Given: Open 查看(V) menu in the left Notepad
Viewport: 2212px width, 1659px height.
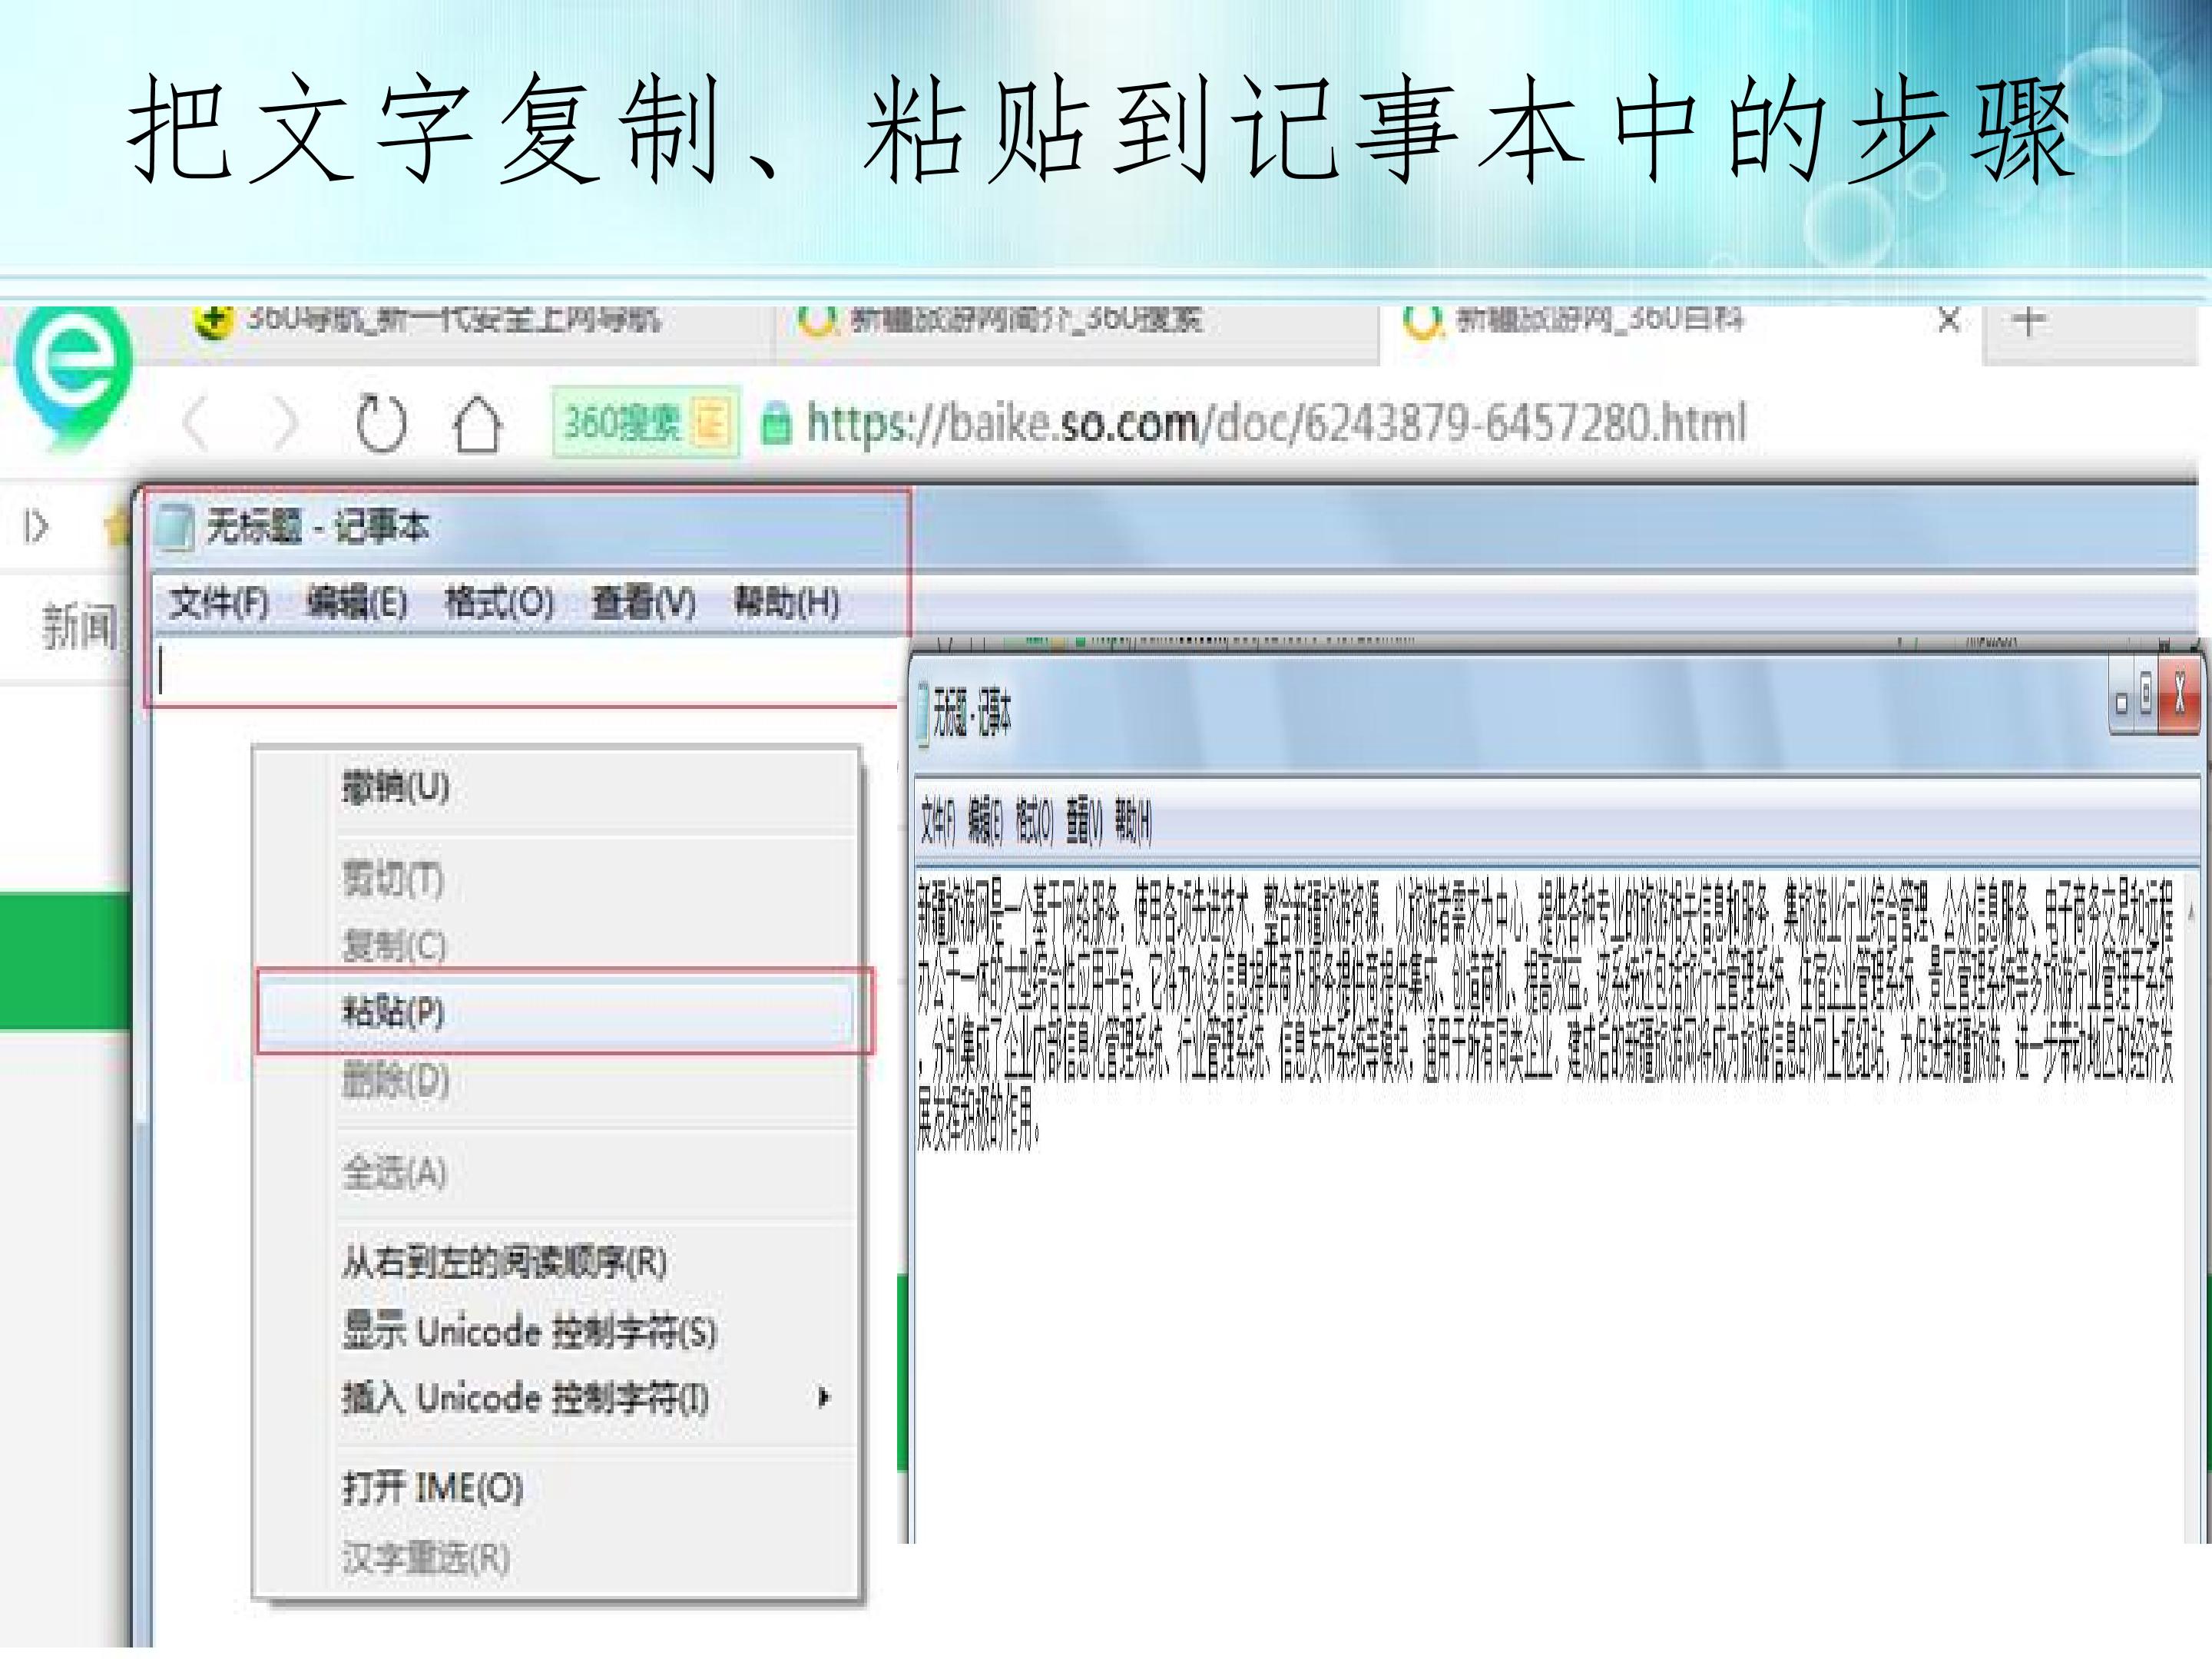Looking at the screenshot, I should point(643,603).
